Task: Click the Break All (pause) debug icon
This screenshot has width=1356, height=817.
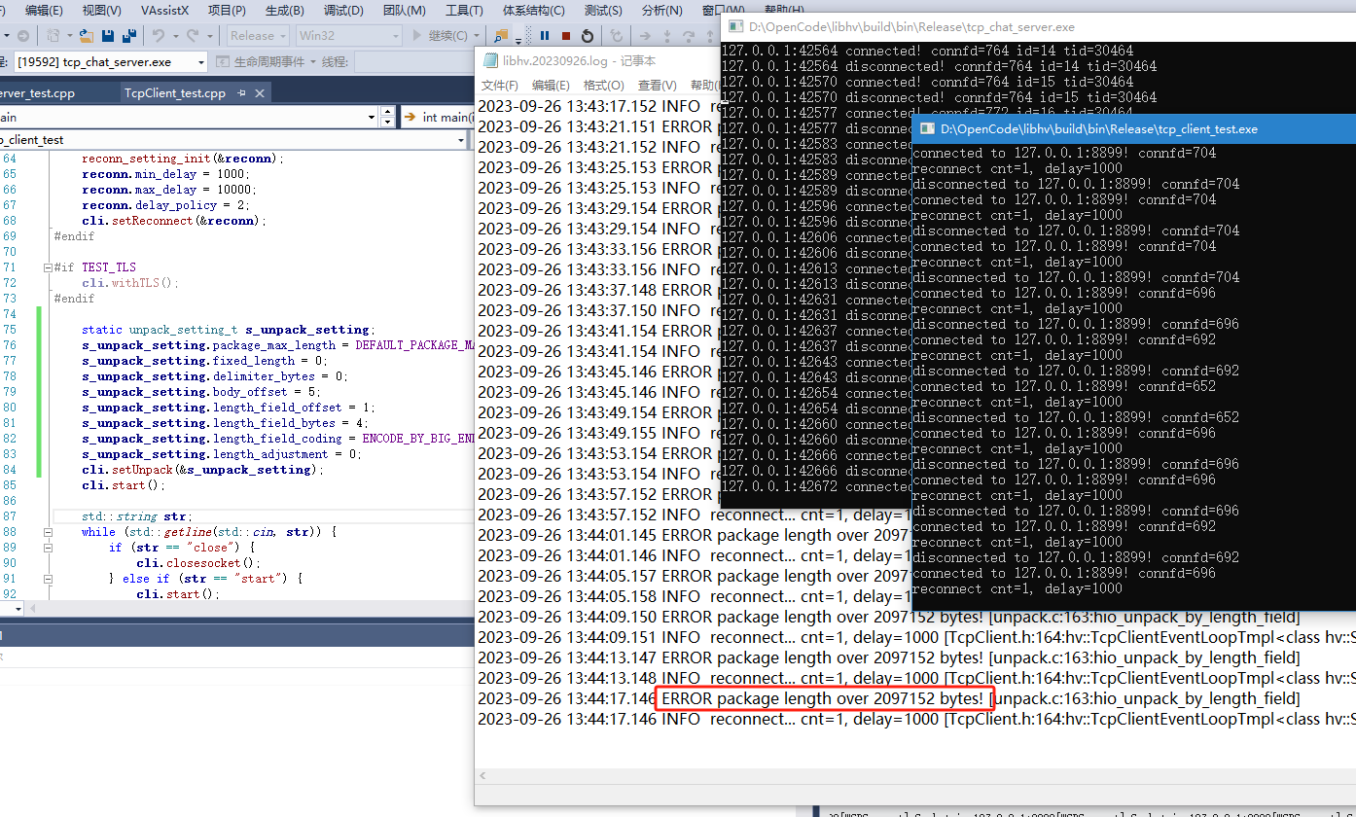Action: [545, 36]
